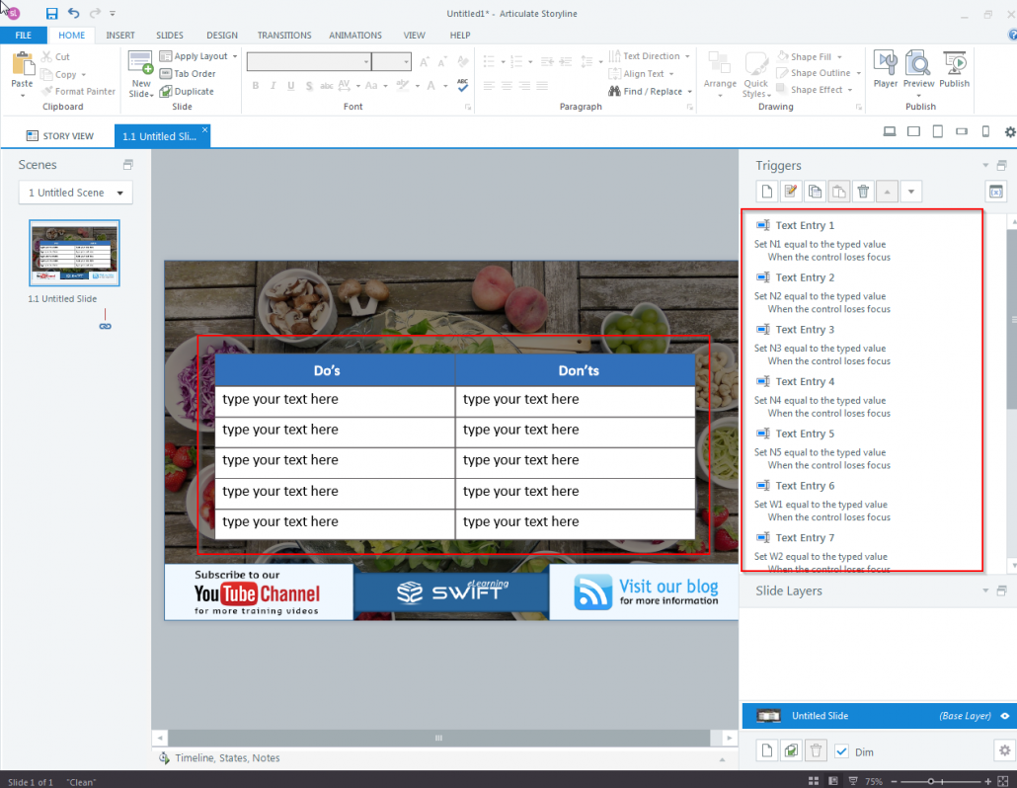This screenshot has width=1017, height=788.
Task: Create a new trigger in the Triggers panel
Action: pos(766,191)
